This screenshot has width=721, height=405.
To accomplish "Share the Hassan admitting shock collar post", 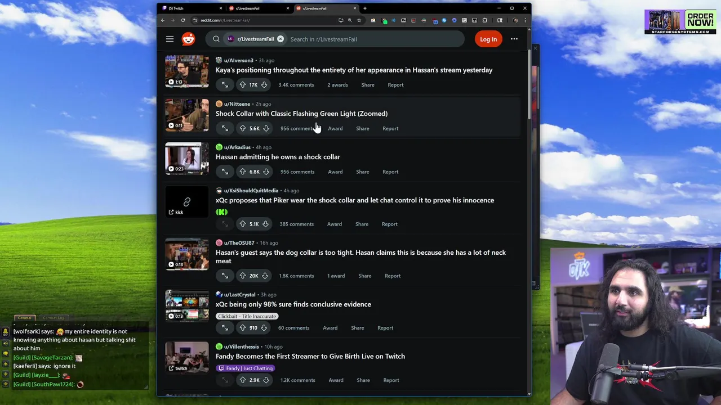I will (362, 172).
